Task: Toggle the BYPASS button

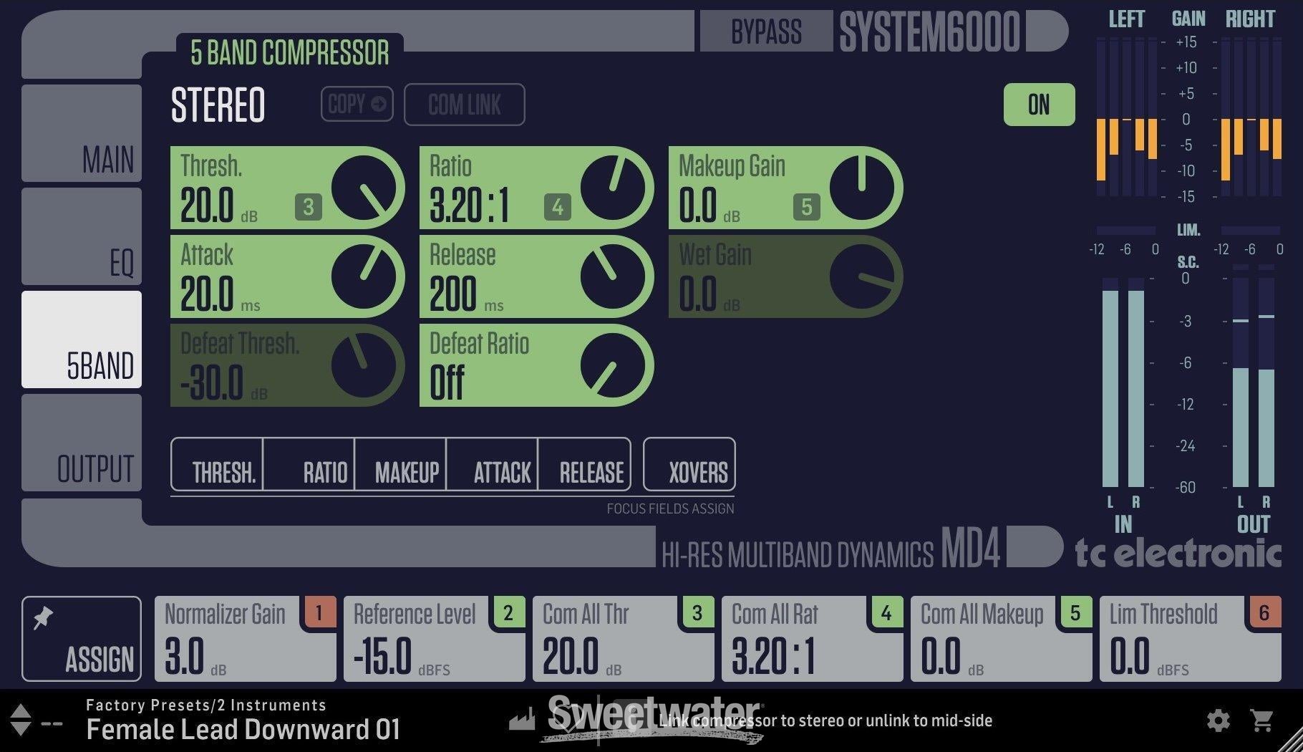Action: tap(766, 32)
